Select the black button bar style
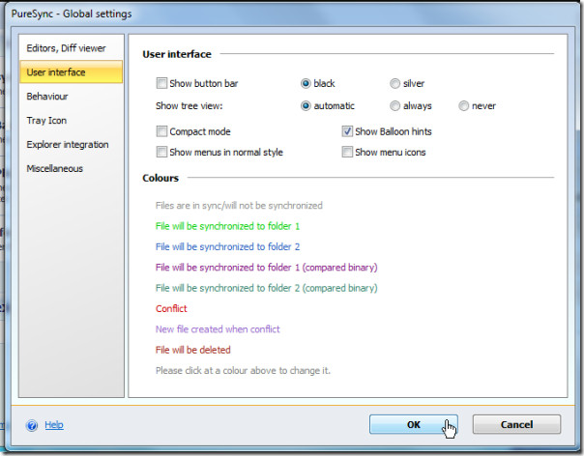This screenshot has height=456, width=584. (306, 83)
